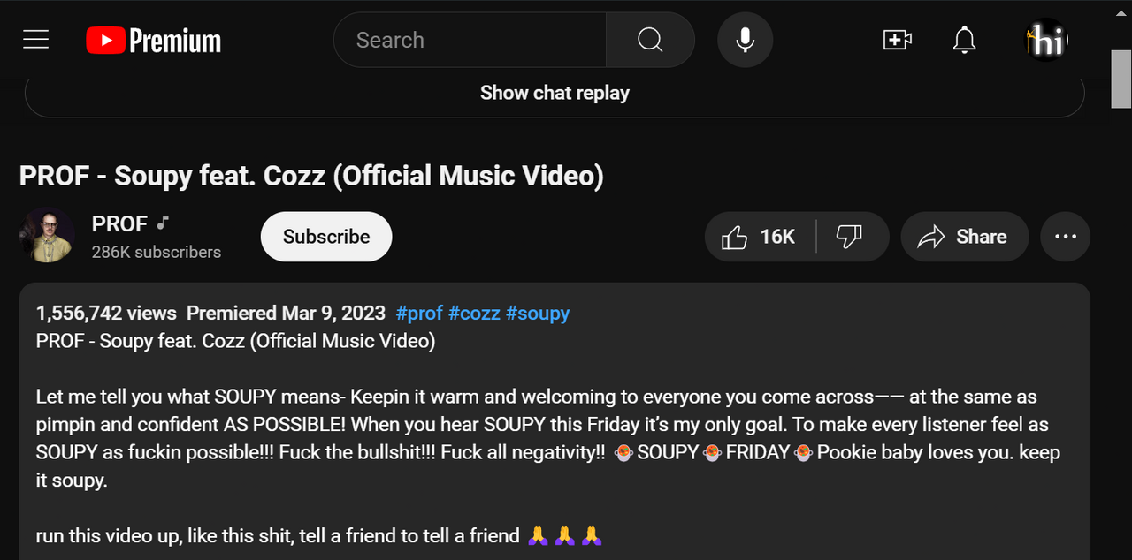This screenshot has width=1132, height=560.
Task: Click the magnifying glass search button
Action: click(650, 40)
